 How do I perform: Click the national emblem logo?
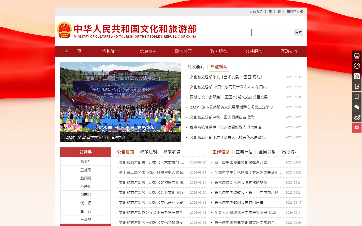pos(64,30)
